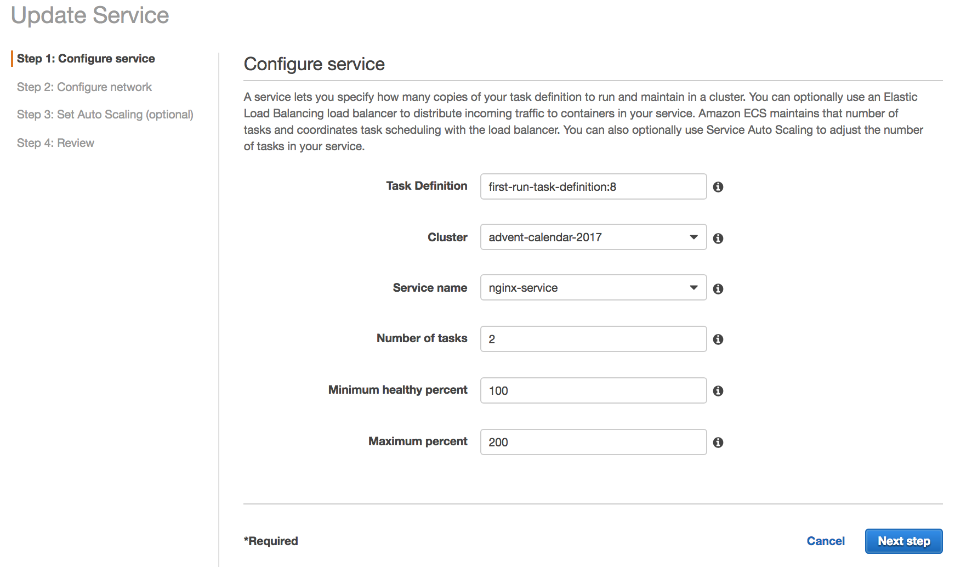The width and height of the screenshot is (955, 567).
Task: Click the Number of tasks field
Action: point(593,339)
